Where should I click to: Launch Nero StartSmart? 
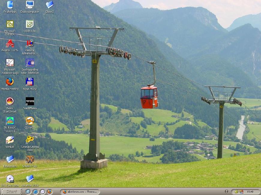click(10, 101)
